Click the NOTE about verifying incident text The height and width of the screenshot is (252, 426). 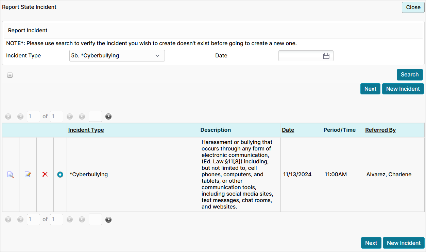point(151,43)
